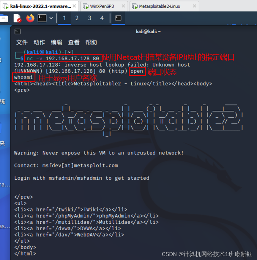Screen dimensions: 257x260
Task: Open the file manager in Kali panel
Action: (x=4, y=18)
